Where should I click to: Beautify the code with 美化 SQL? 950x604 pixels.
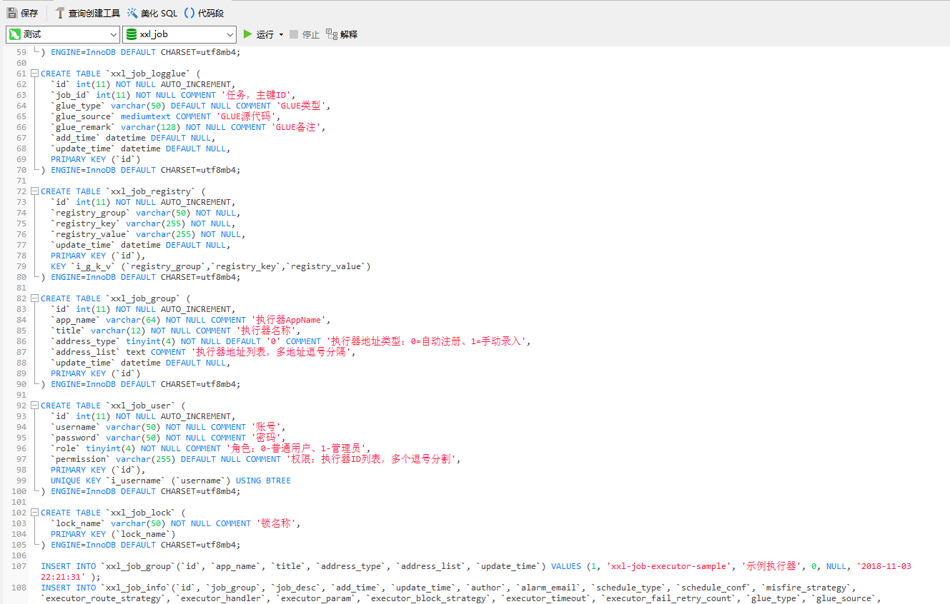click(x=152, y=13)
